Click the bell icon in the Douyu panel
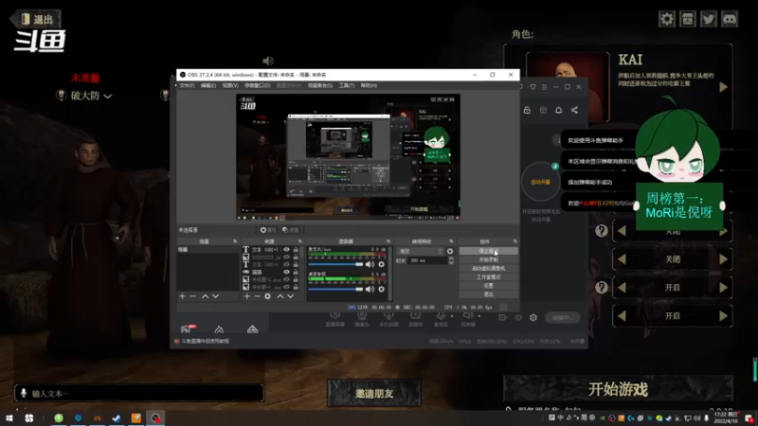Screen dimensions: 758x426 558,110
